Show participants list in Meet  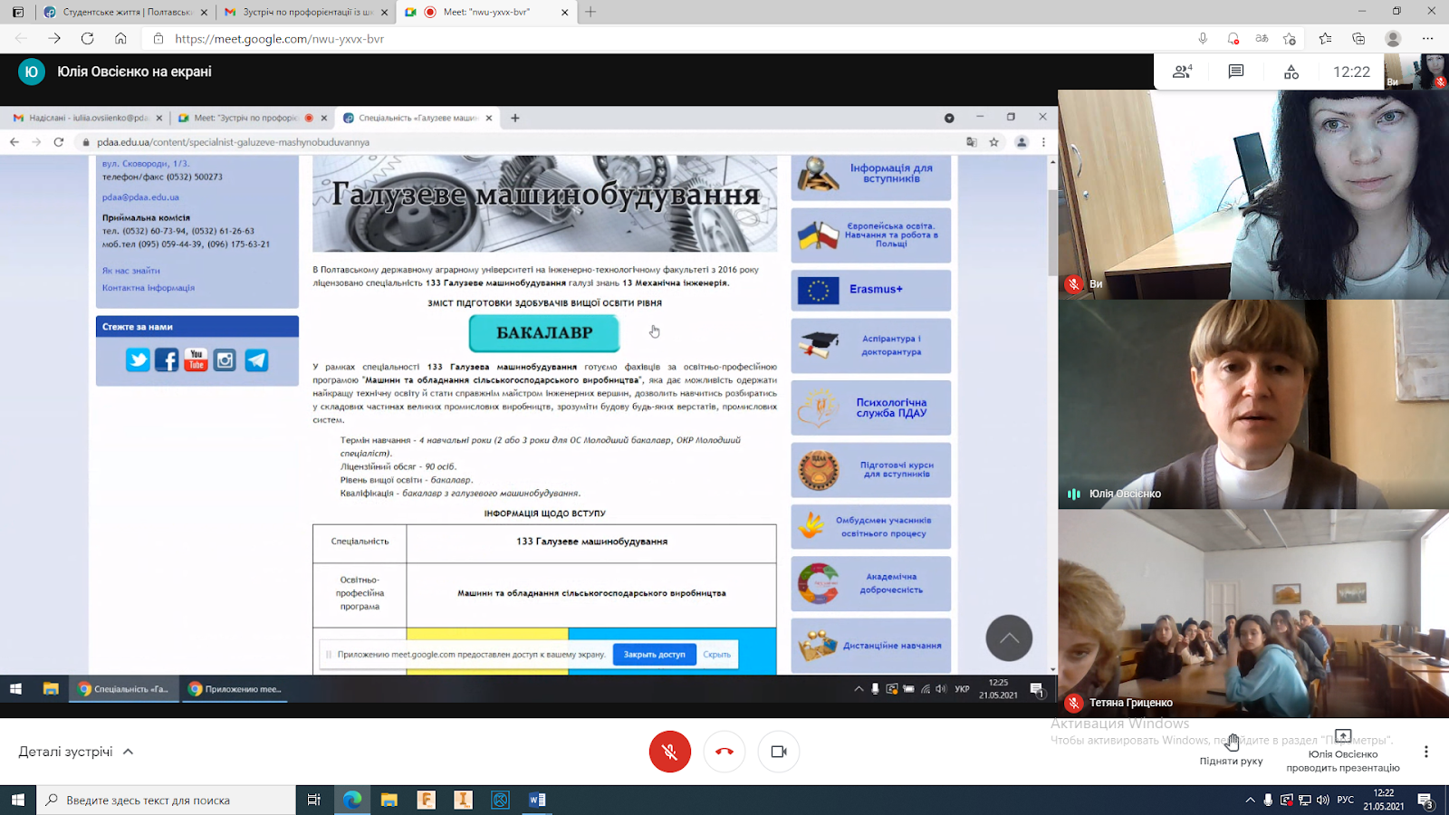click(x=1183, y=72)
